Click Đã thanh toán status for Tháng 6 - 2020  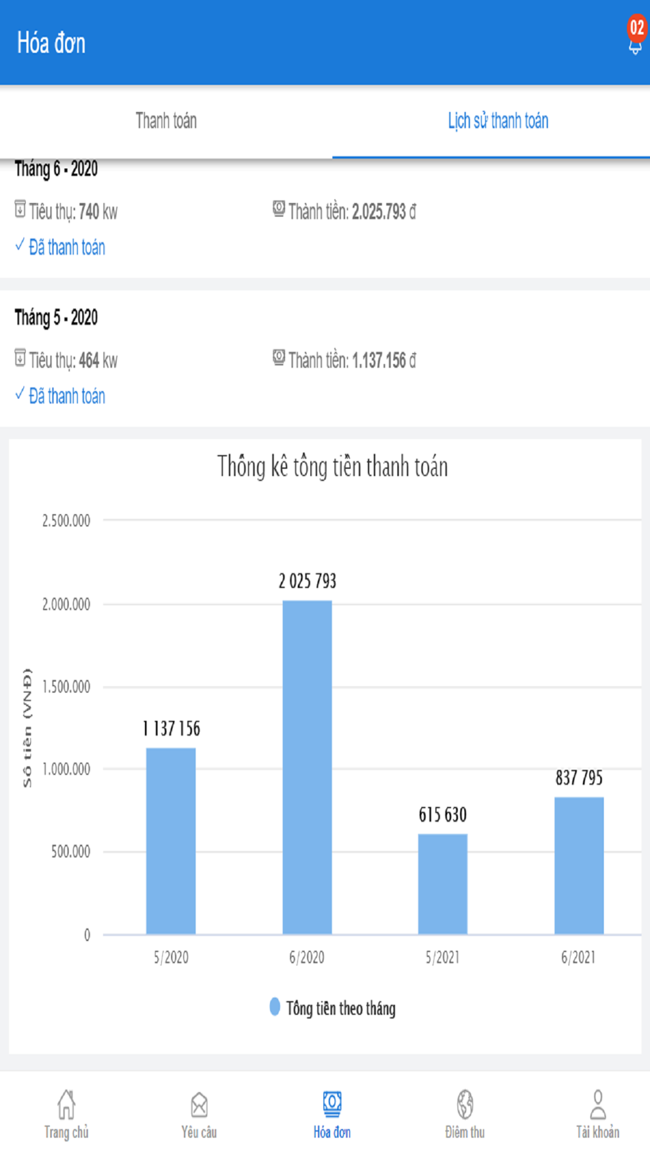[66, 247]
